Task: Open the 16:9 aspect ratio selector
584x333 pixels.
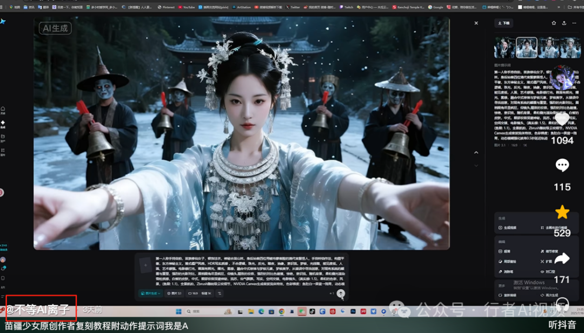Action: tap(193, 293)
